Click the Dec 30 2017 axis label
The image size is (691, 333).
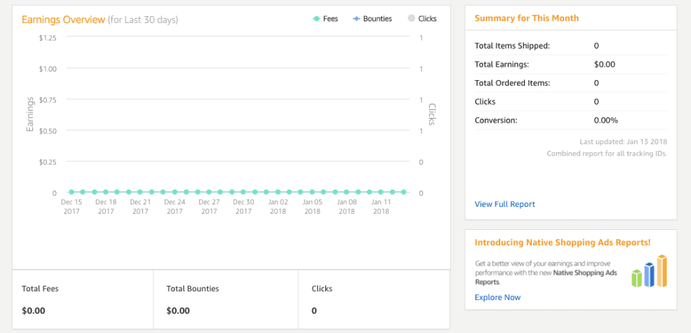click(244, 206)
